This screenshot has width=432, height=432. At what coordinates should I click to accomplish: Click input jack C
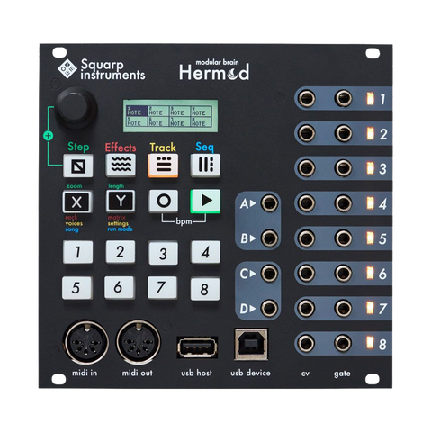click(269, 274)
